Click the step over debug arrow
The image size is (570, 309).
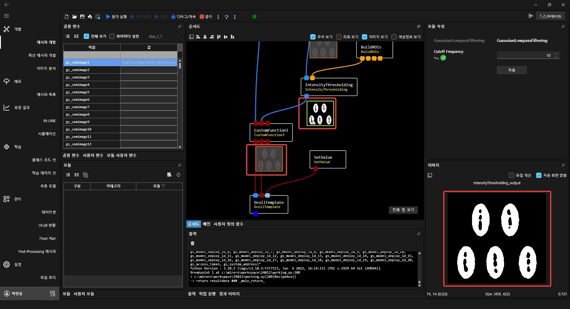click(x=227, y=17)
